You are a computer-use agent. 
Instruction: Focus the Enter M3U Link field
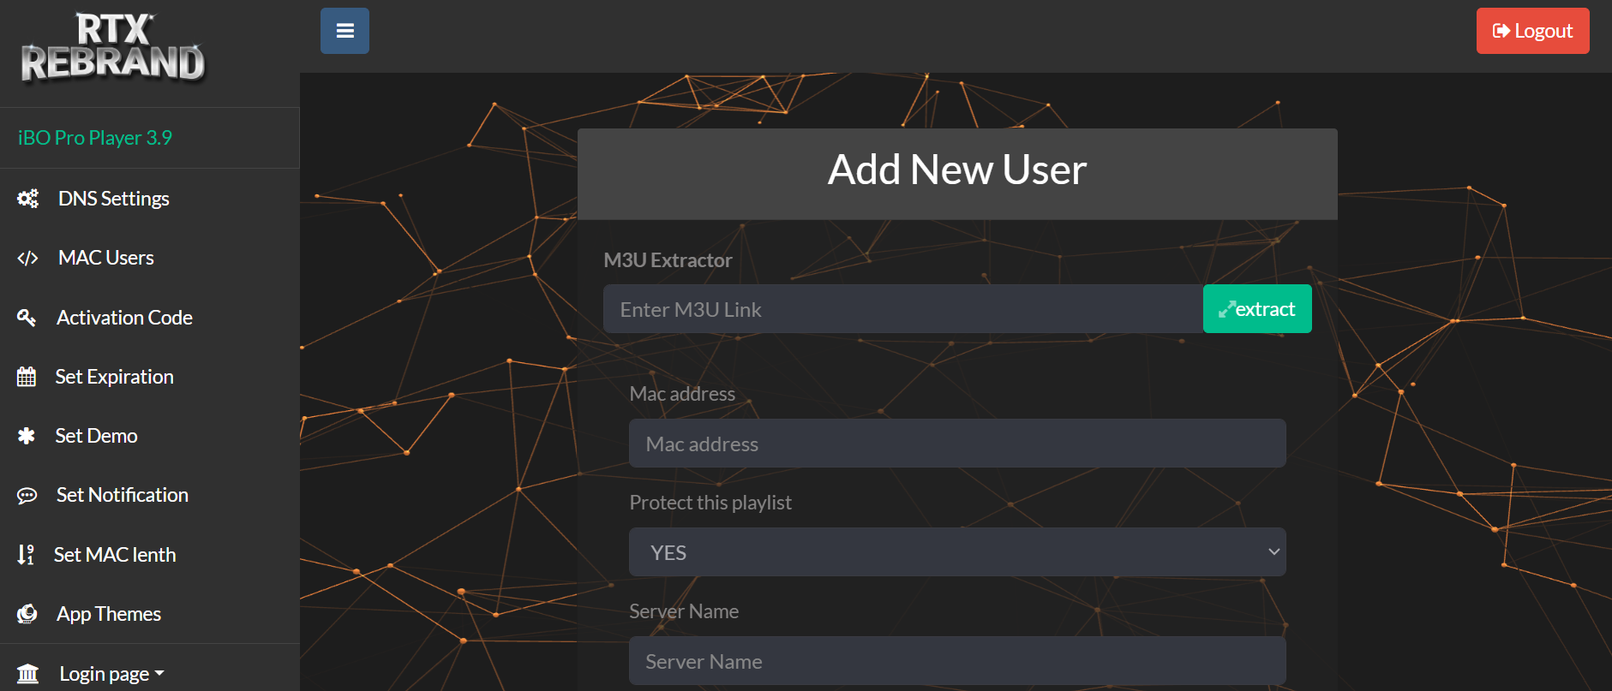(x=902, y=309)
